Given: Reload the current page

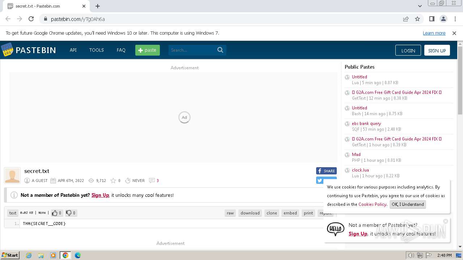Looking at the screenshot, I should [x=31, y=19].
